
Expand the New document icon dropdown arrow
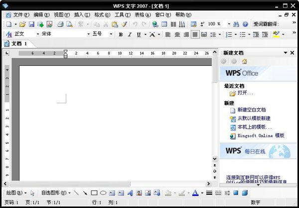(x=15, y=24)
